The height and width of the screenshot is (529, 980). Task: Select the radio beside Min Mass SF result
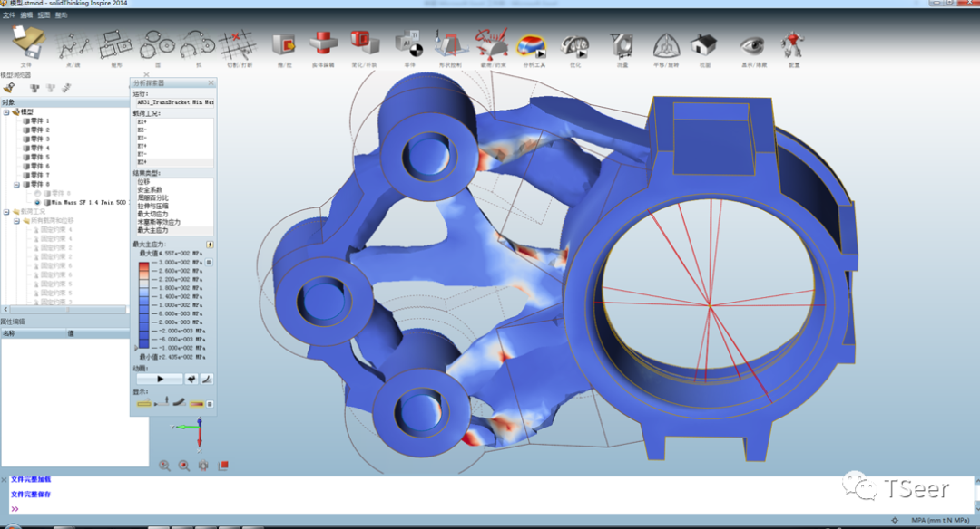pyautogui.click(x=37, y=201)
